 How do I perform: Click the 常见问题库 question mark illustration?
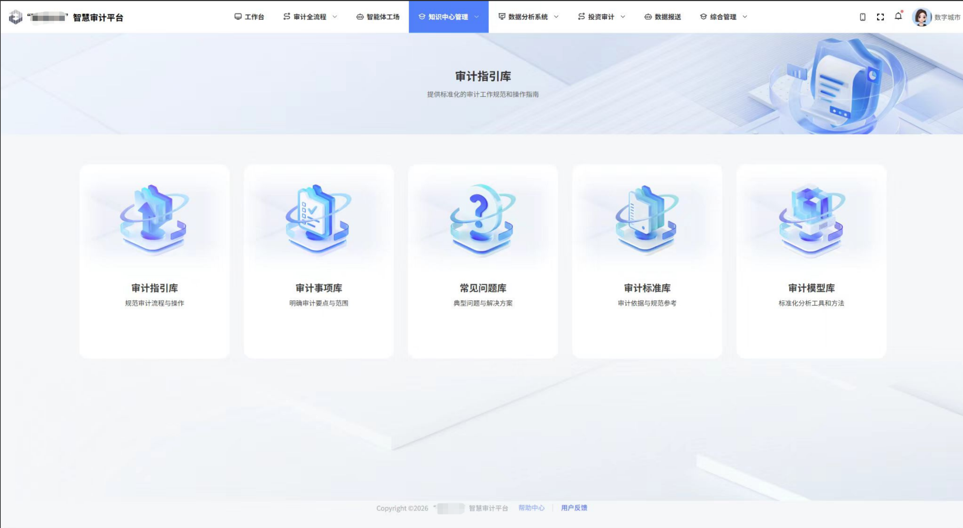(x=483, y=220)
